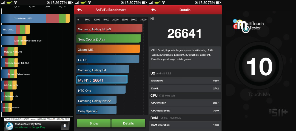Screen dimensions: 296x131
Task: Tap the RAM Operation: 1288 row
Action: (x=185, y=125)
